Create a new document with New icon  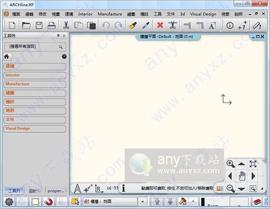(12, 26)
